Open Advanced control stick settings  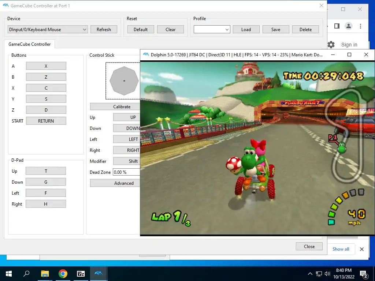[115, 183]
